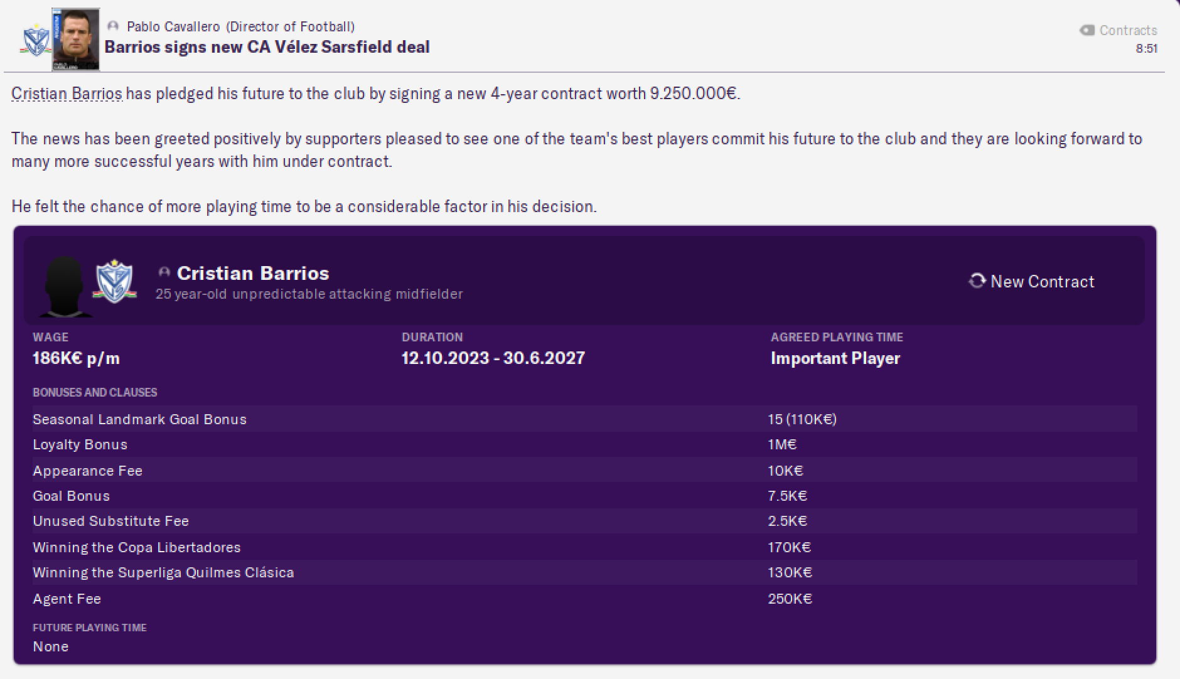The image size is (1180, 679).
Task: Select the Loyalty Bonus row
Action: [584, 444]
